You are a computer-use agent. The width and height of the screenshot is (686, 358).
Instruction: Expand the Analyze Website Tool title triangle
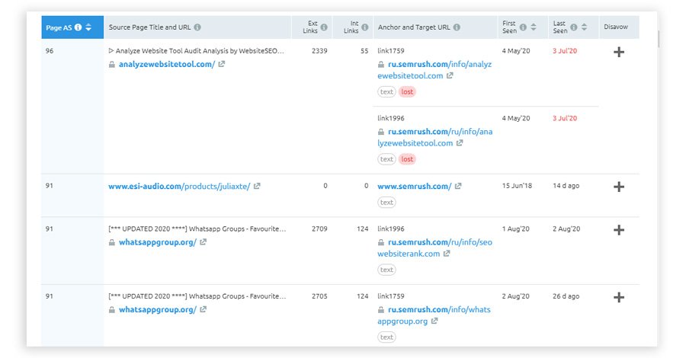coord(111,51)
